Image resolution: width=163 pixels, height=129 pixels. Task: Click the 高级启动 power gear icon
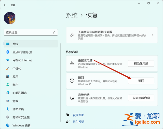pyautogui.click(x=72, y=98)
